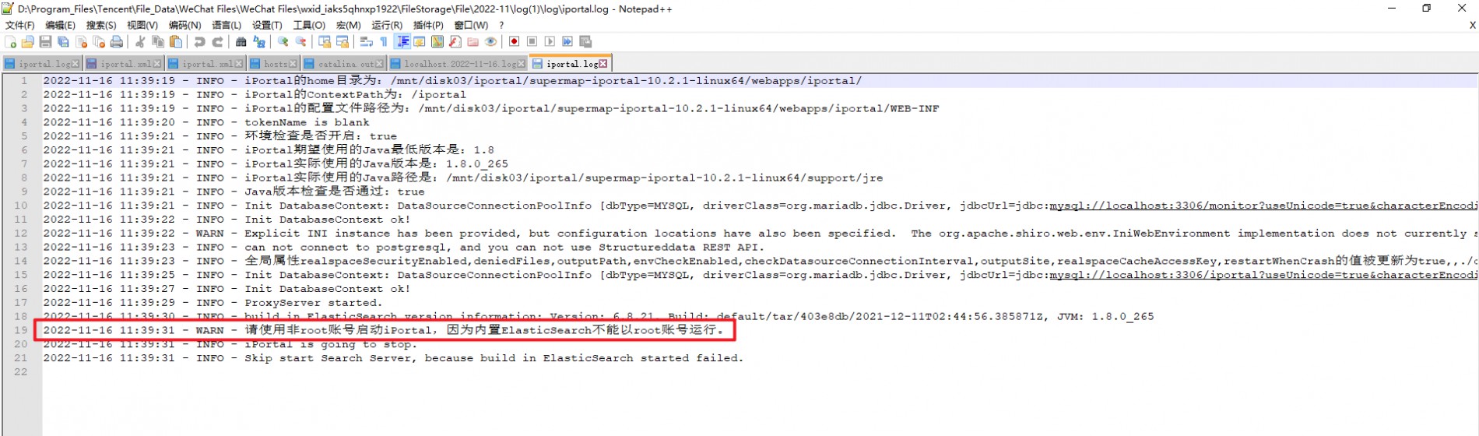Toggle the indent guide button
This screenshot has height=436, width=1479.
[402, 42]
